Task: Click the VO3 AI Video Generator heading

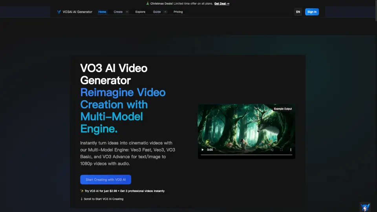Action: pos(114,74)
